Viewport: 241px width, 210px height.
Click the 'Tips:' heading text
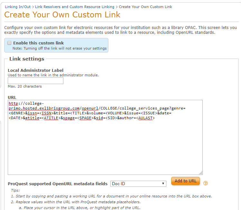click(x=15, y=190)
